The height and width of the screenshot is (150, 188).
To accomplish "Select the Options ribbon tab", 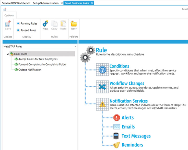I will pos(9,16).
